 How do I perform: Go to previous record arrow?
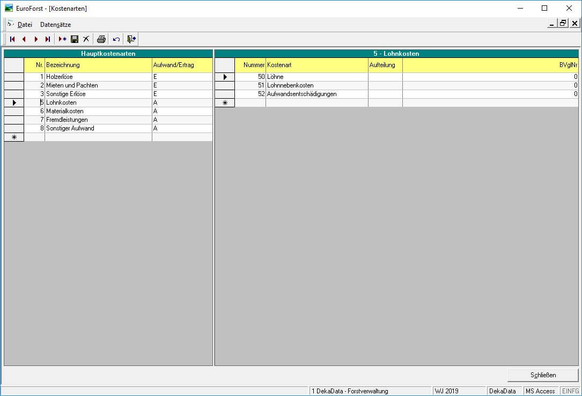(x=24, y=39)
